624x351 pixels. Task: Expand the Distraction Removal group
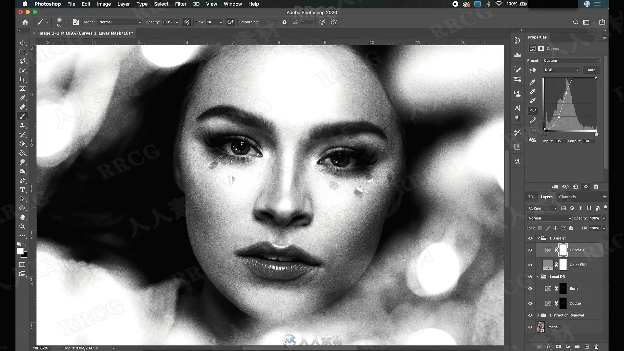click(x=538, y=315)
